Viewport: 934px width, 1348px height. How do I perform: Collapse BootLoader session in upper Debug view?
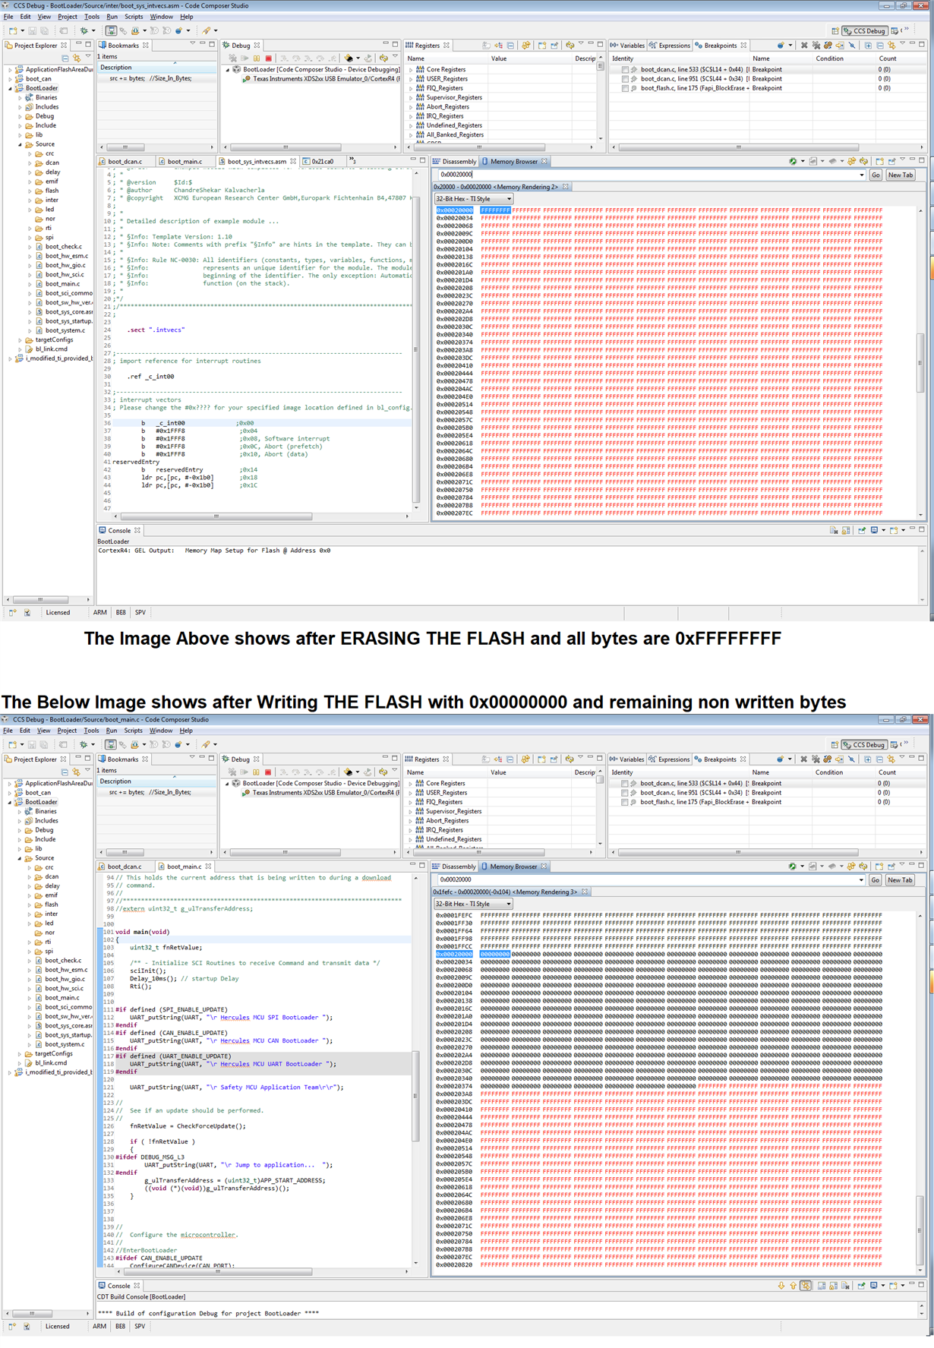[x=228, y=70]
